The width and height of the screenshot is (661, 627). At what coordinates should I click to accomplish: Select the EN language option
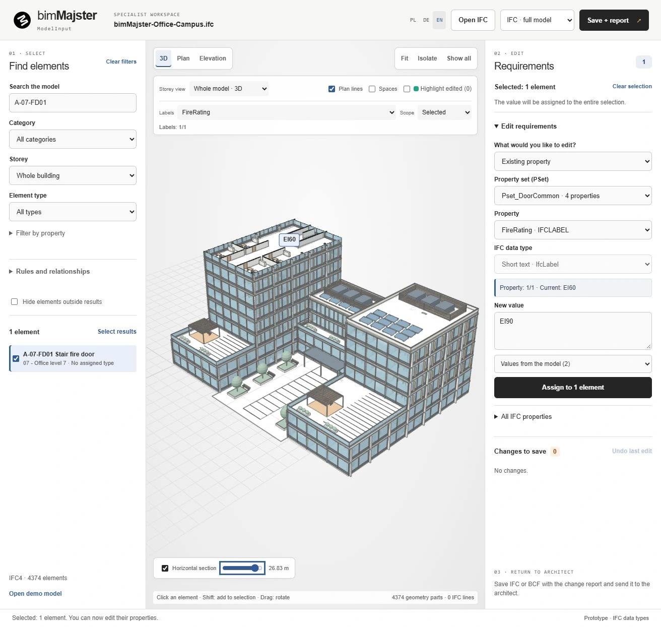(439, 20)
